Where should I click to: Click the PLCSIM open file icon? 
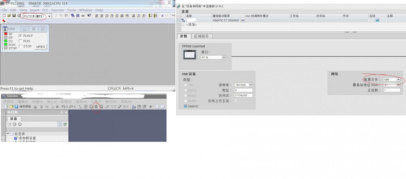9,16
